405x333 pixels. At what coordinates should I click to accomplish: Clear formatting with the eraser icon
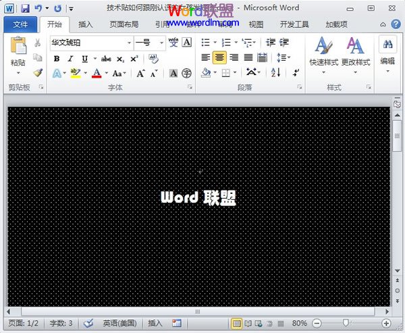point(154,59)
